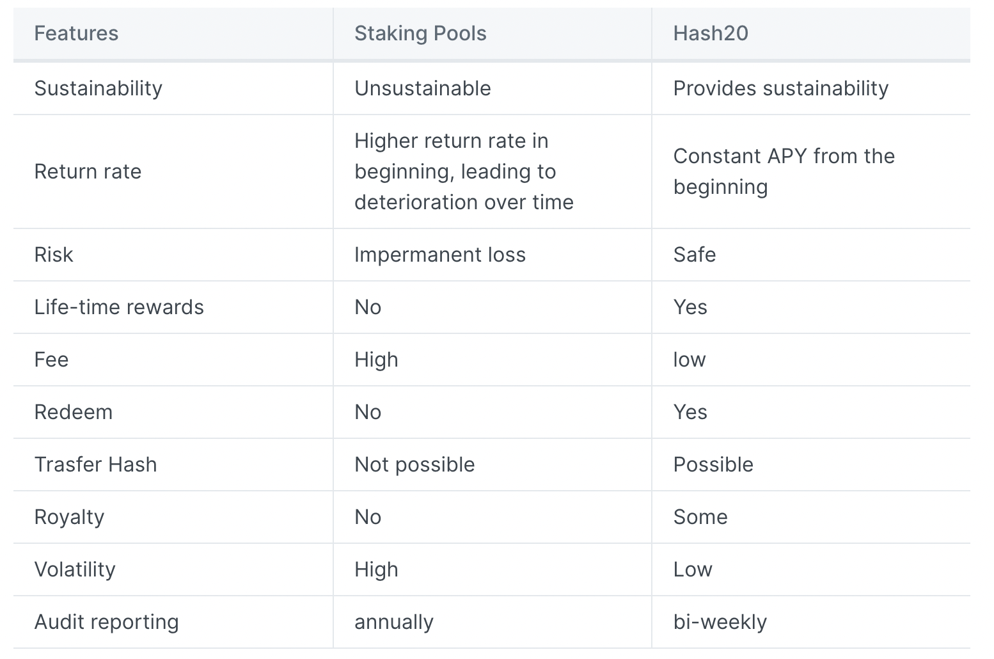Click the Features column header
The height and width of the screenshot is (659, 994).
(76, 33)
